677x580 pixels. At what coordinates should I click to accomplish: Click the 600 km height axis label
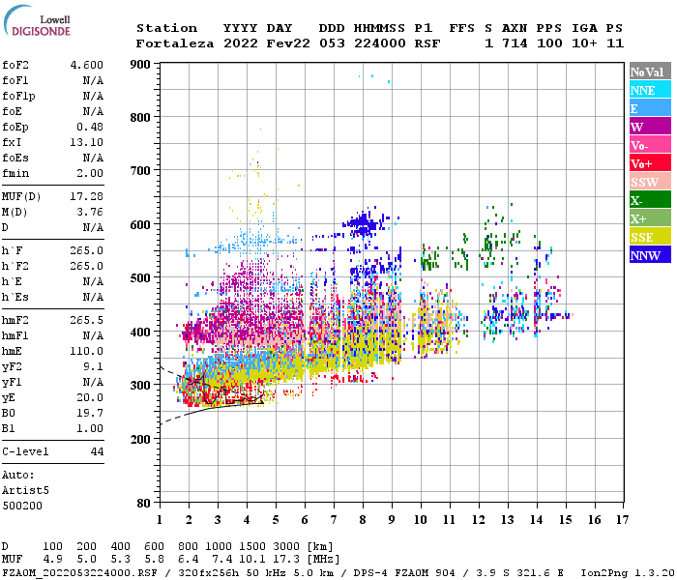point(140,225)
